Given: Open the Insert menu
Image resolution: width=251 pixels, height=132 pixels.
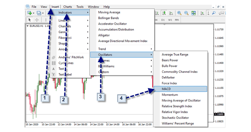Looking at the screenshot, I should click(x=55, y=7).
